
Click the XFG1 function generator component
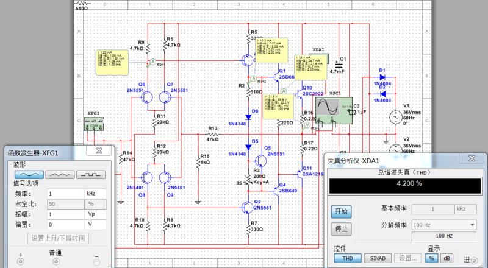click(93, 124)
